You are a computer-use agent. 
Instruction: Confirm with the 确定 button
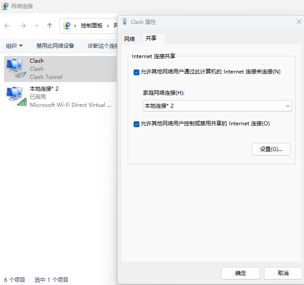(241, 273)
